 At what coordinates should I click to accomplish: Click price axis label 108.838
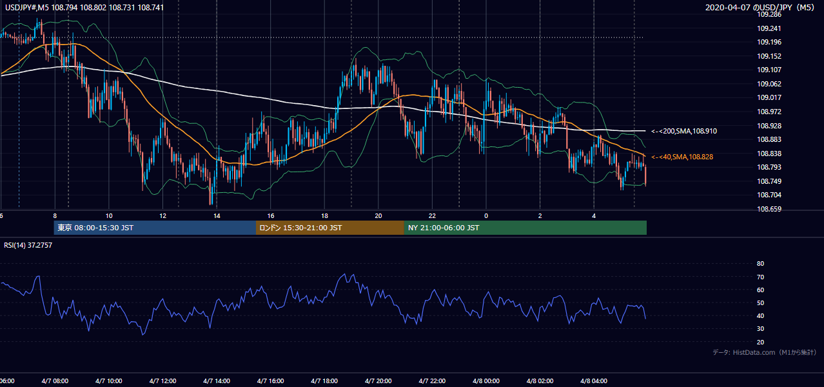tap(769, 154)
